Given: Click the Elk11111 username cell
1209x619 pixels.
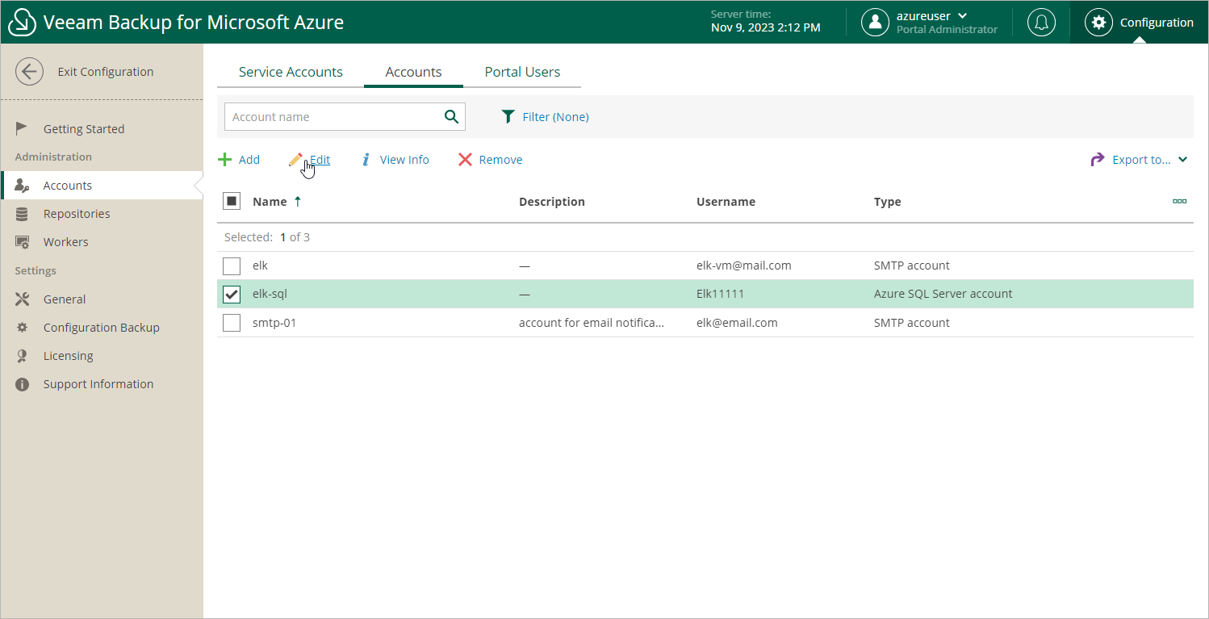Looking at the screenshot, I should [720, 294].
